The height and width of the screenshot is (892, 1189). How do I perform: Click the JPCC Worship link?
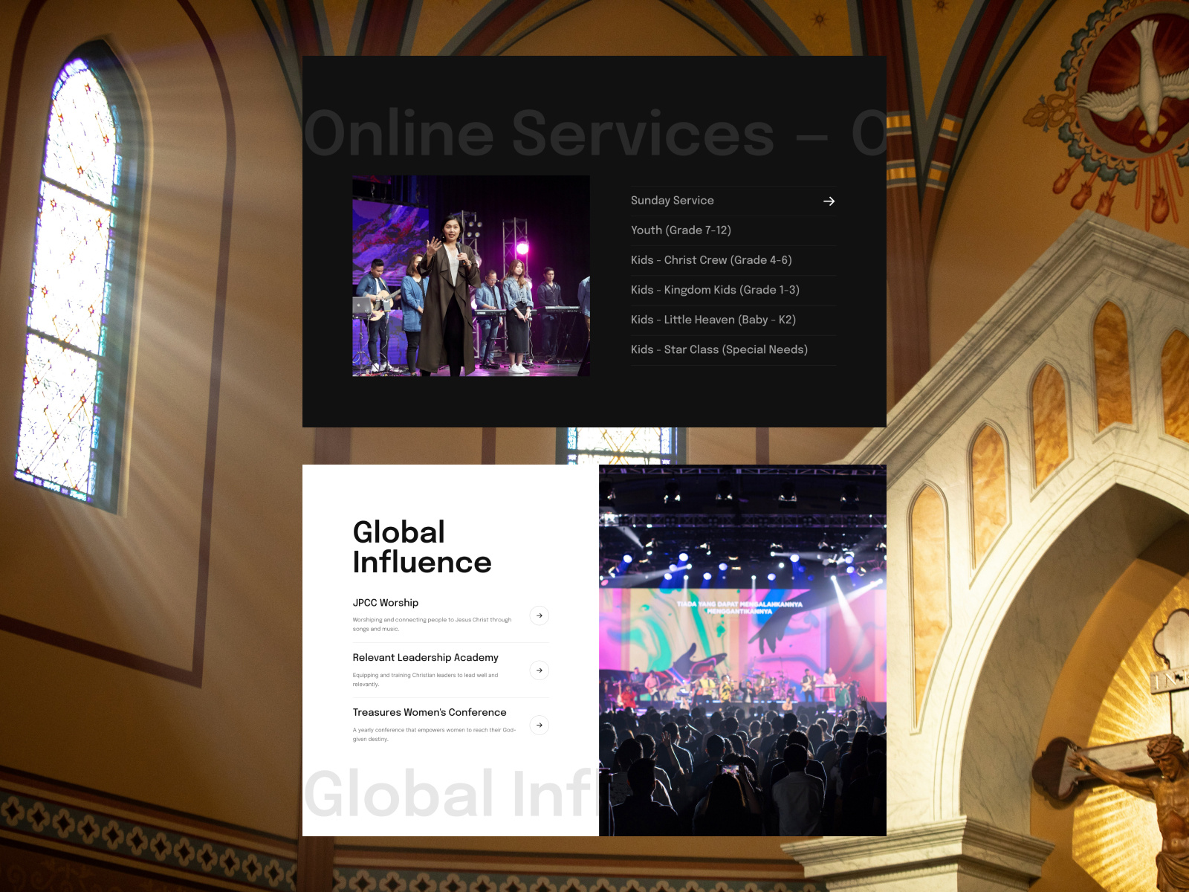point(385,603)
